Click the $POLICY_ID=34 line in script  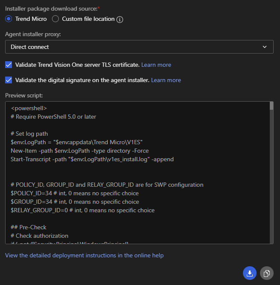pyautogui.click(x=75, y=193)
